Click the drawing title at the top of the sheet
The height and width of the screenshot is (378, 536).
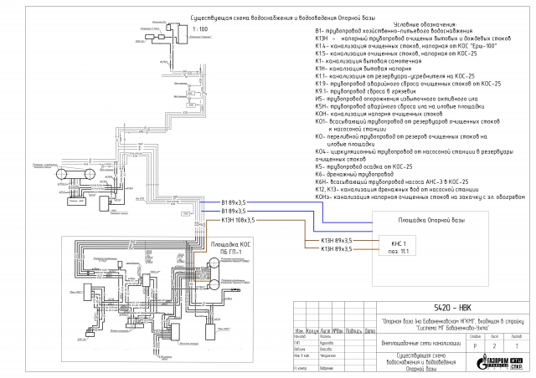coord(283,18)
